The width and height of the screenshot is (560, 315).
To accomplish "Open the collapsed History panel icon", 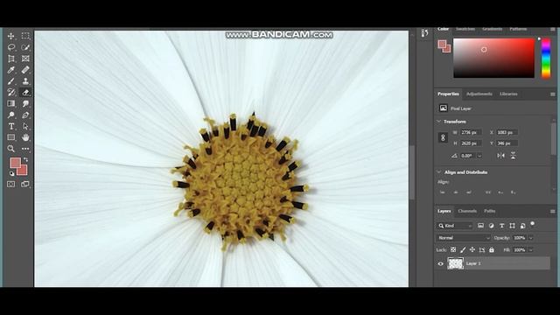I will 424,33.
